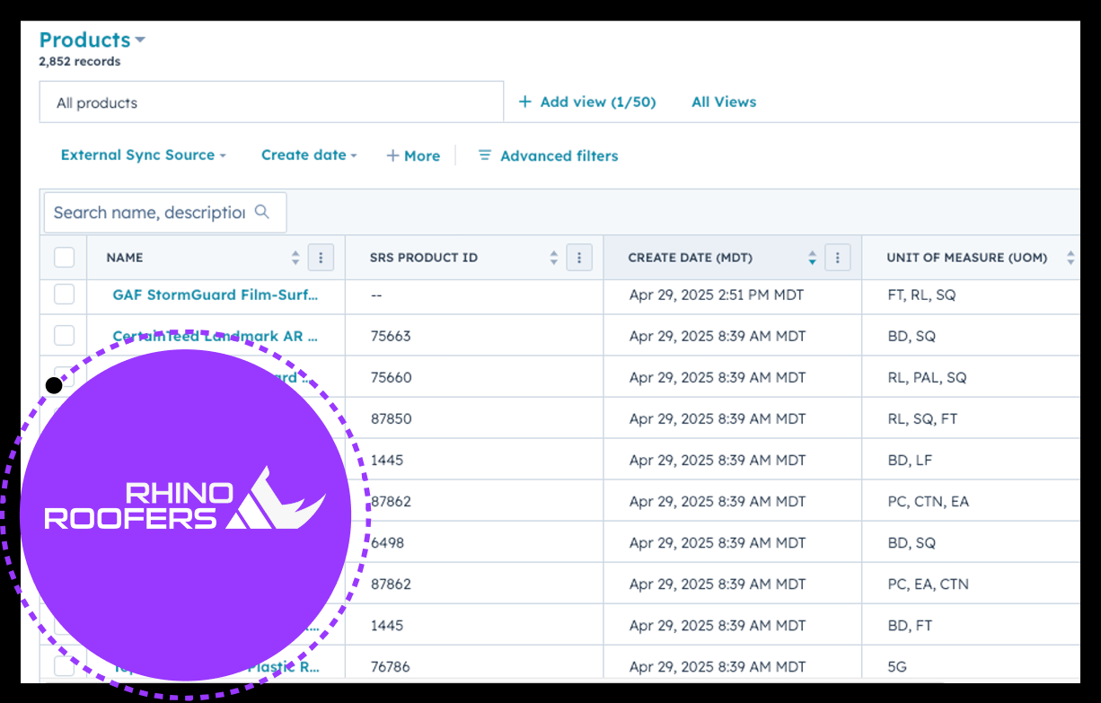Open the NAME column options menu
1101x703 pixels.
pyautogui.click(x=321, y=257)
